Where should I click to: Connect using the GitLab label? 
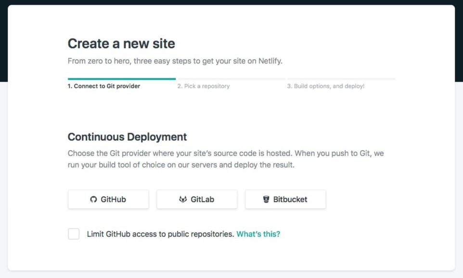(x=202, y=200)
